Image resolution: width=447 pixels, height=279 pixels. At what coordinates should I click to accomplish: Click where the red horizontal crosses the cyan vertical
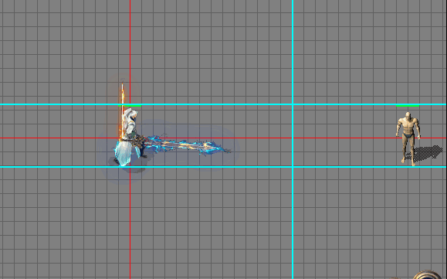[x=293, y=138]
